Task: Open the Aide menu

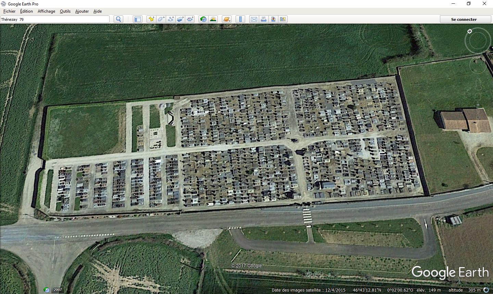Action: (x=98, y=11)
